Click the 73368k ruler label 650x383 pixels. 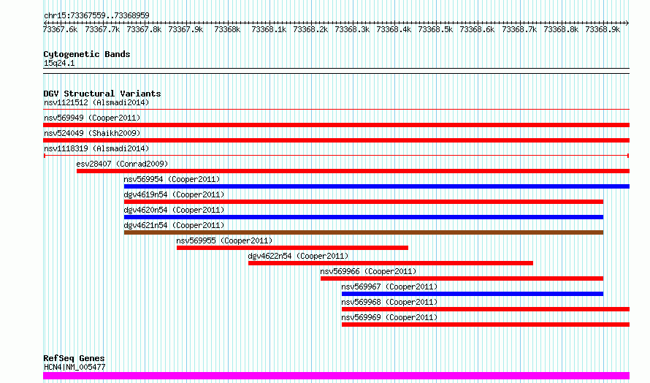coord(227,29)
